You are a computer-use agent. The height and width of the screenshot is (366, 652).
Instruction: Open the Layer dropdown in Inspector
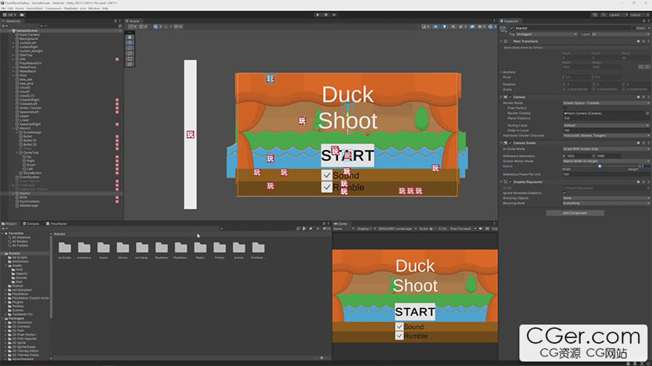620,34
